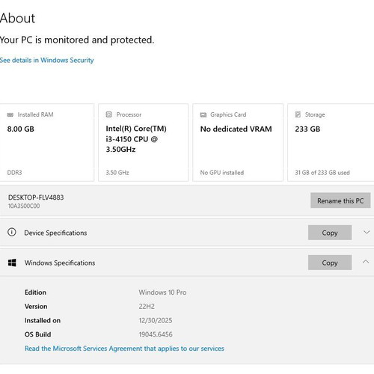Click Your PC is monitored and protected text
374x374 pixels.
(77, 40)
